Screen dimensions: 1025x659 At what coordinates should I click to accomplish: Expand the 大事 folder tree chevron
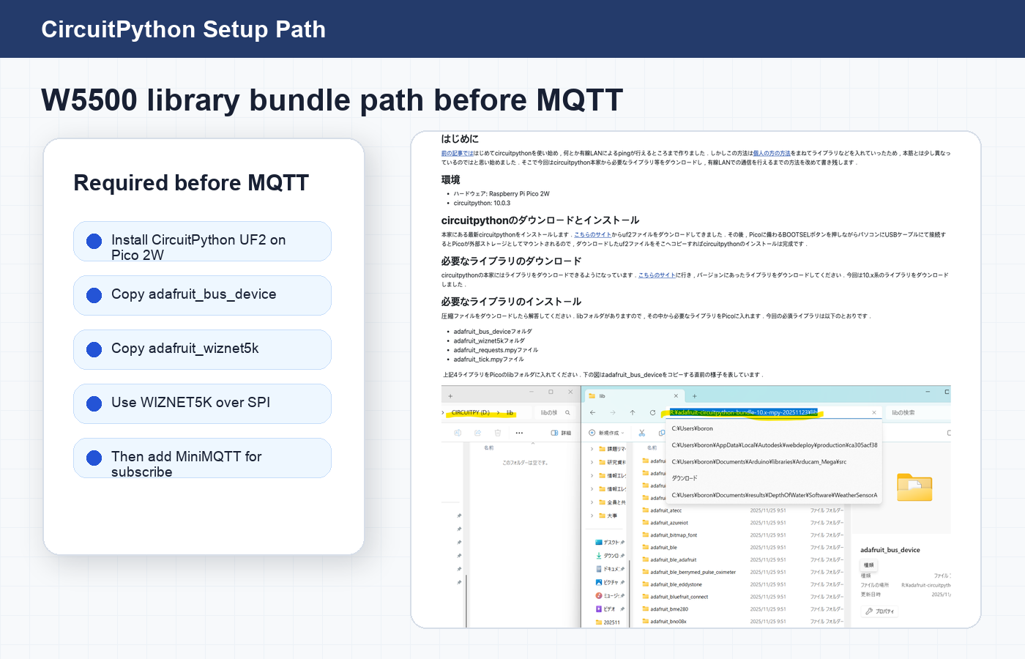(592, 515)
